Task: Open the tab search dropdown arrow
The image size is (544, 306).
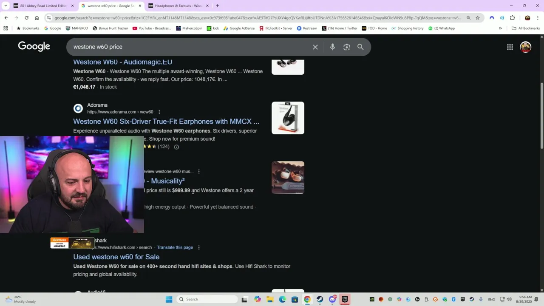Action: (x=6, y=6)
